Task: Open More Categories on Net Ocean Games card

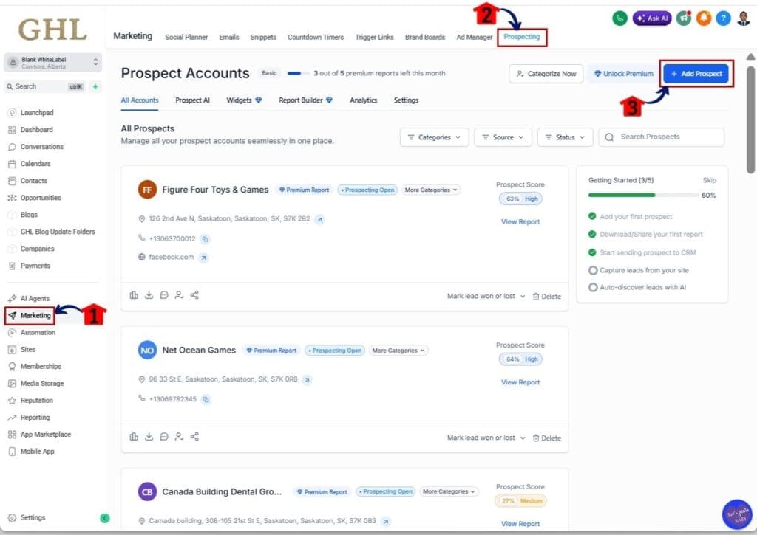Action: [x=398, y=350]
